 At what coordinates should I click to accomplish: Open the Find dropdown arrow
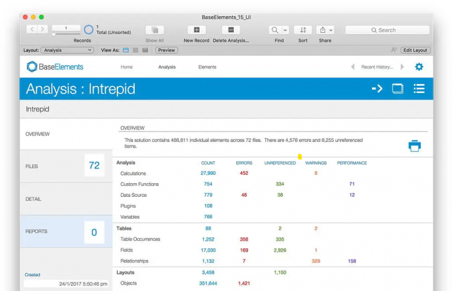285,30
